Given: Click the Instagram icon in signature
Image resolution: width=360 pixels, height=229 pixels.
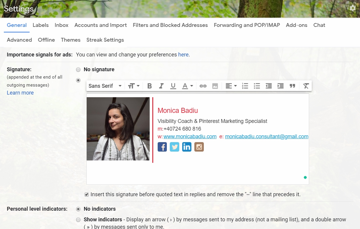Looking at the screenshot, I should tap(199, 147).
